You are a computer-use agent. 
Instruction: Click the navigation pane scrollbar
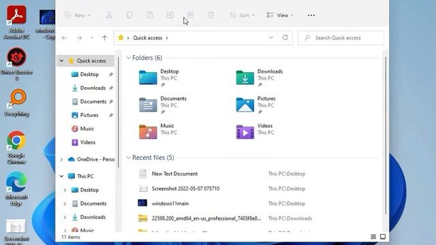point(119,112)
